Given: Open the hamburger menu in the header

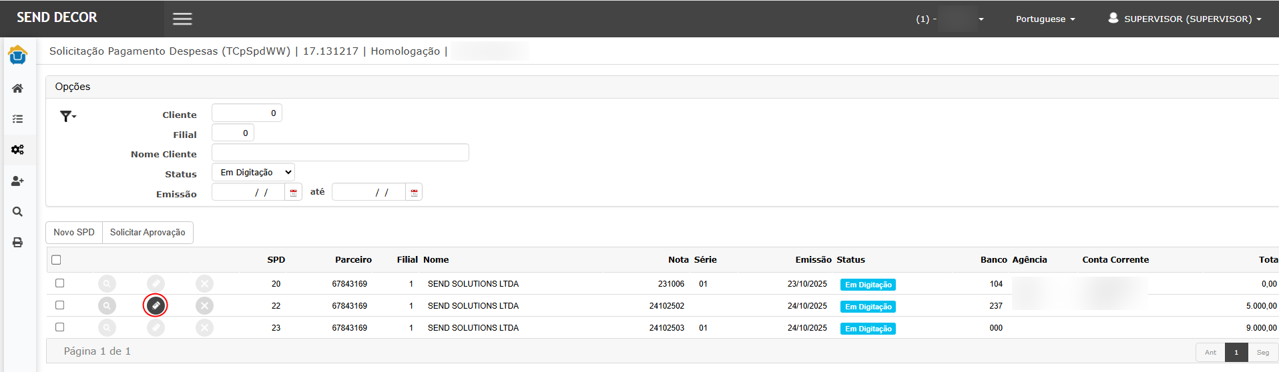Looking at the screenshot, I should (182, 19).
